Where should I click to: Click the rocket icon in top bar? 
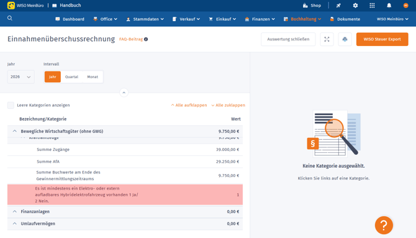[x=338, y=6]
